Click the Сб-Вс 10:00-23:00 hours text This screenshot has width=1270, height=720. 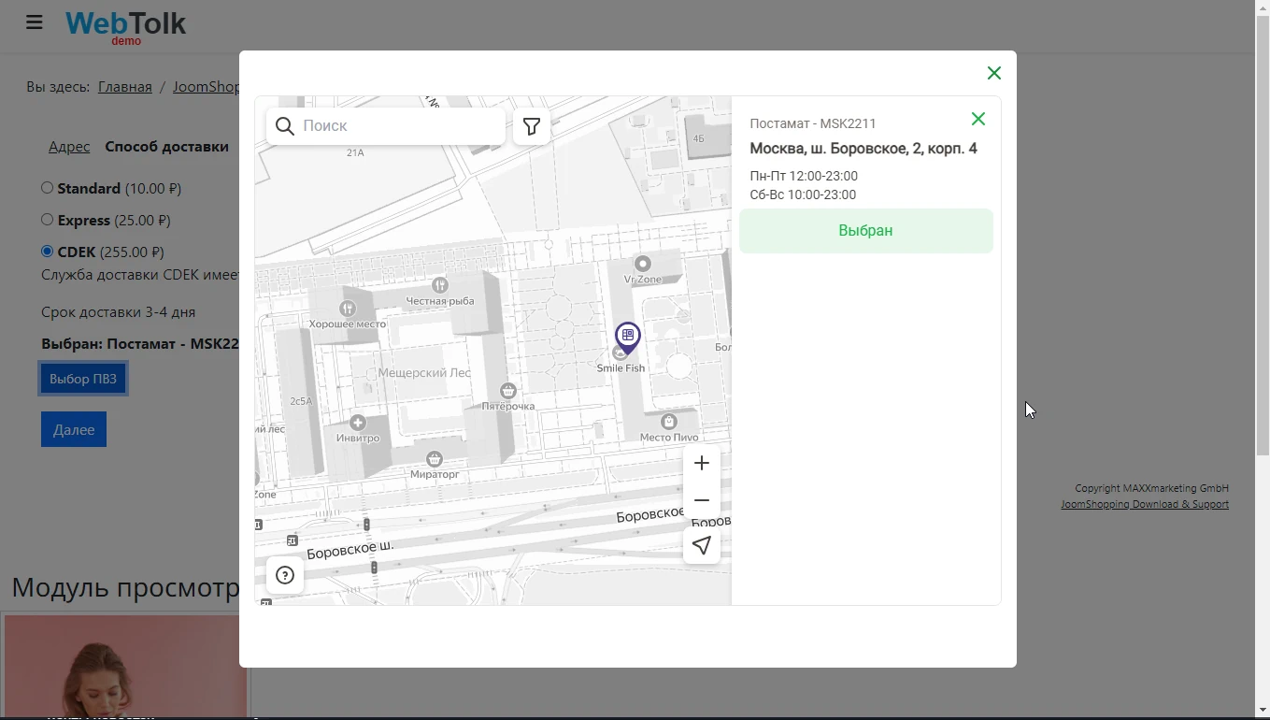(803, 194)
